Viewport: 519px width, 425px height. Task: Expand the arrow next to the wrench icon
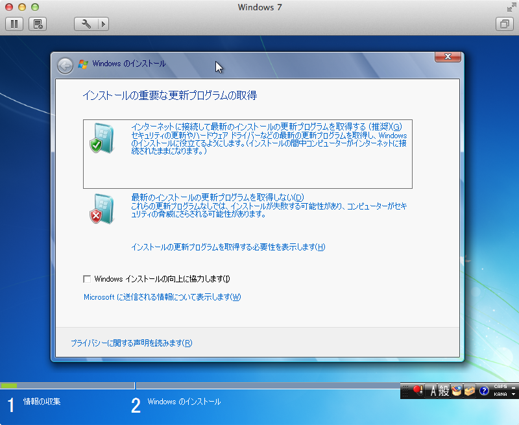(103, 24)
